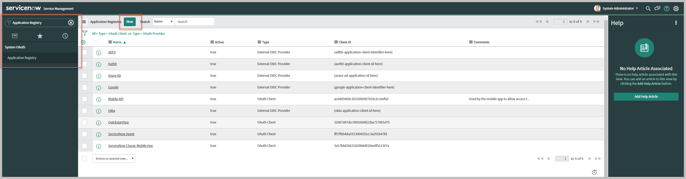Screen dimensions: 686x179
Task: Show favorites star tab in navigator
Action: pos(40,36)
